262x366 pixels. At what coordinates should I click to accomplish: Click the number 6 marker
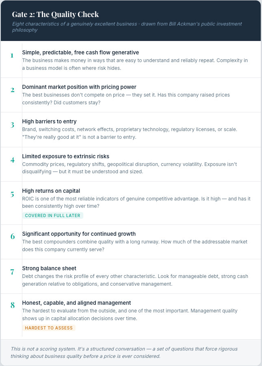coord(12,237)
